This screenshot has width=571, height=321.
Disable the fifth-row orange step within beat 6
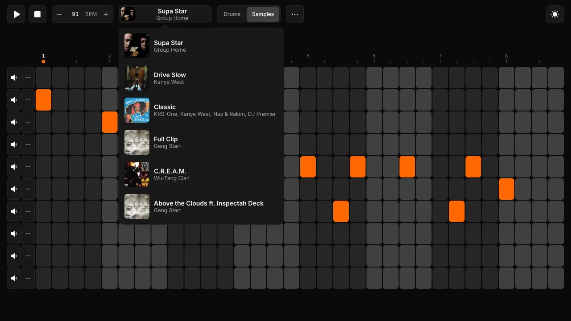tap(407, 167)
